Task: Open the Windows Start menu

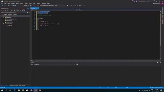Action: tap(2, 90)
